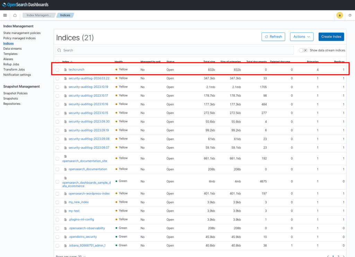
Task: Check the my_new_index row checkbox
Action: (58, 202)
